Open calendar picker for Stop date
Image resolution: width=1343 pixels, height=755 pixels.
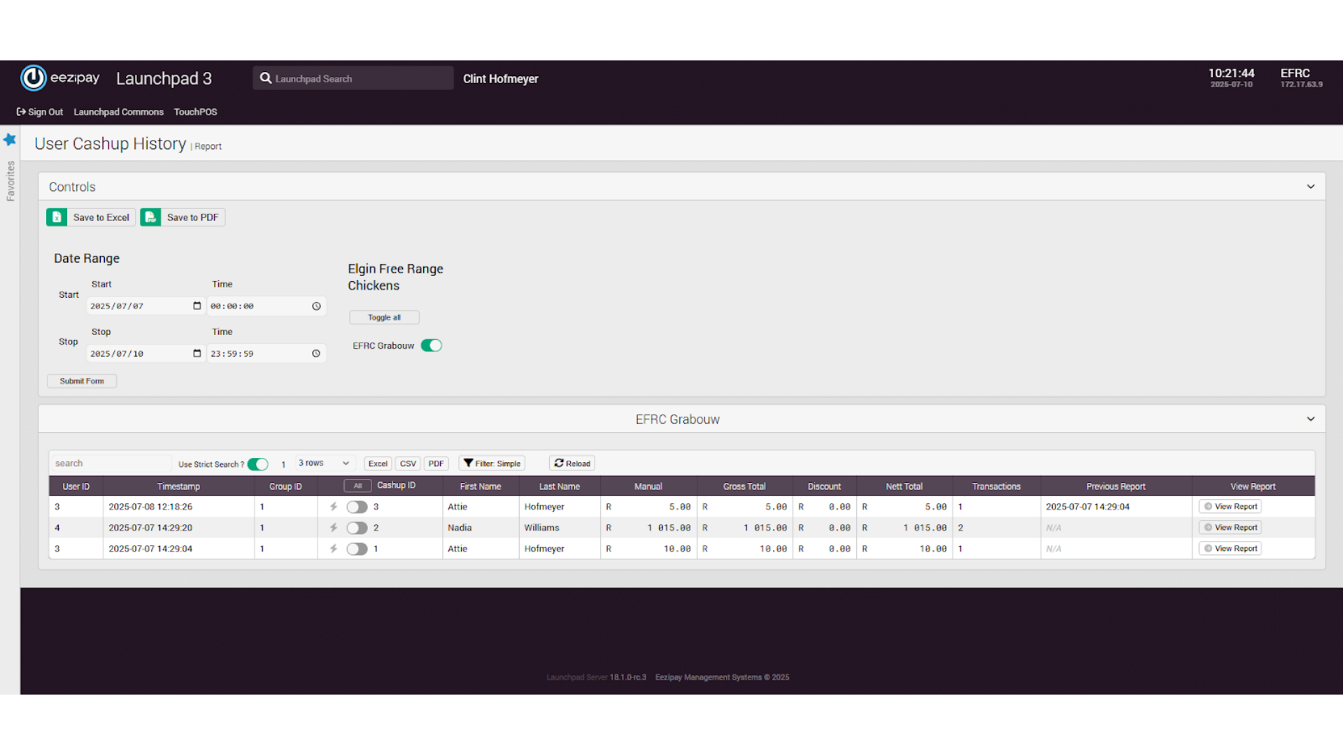(197, 353)
